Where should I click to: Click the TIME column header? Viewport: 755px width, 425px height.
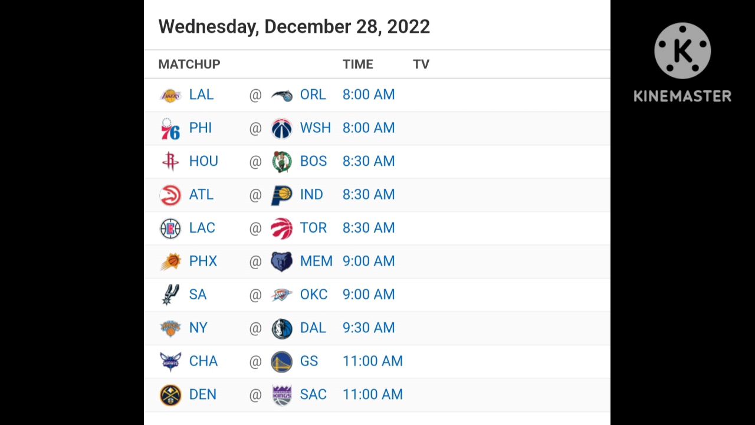(x=357, y=64)
